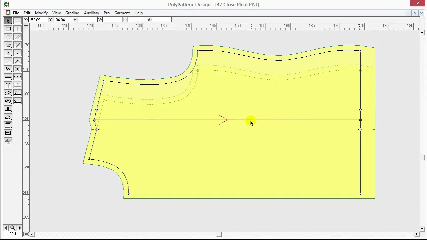
Task: Activate the scissors cutting tool
Action: (8, 69)
